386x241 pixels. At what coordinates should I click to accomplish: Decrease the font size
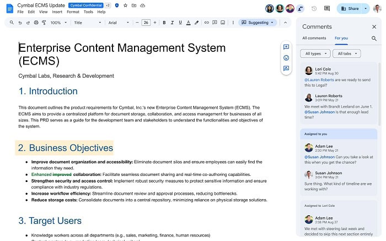[137, 23]
